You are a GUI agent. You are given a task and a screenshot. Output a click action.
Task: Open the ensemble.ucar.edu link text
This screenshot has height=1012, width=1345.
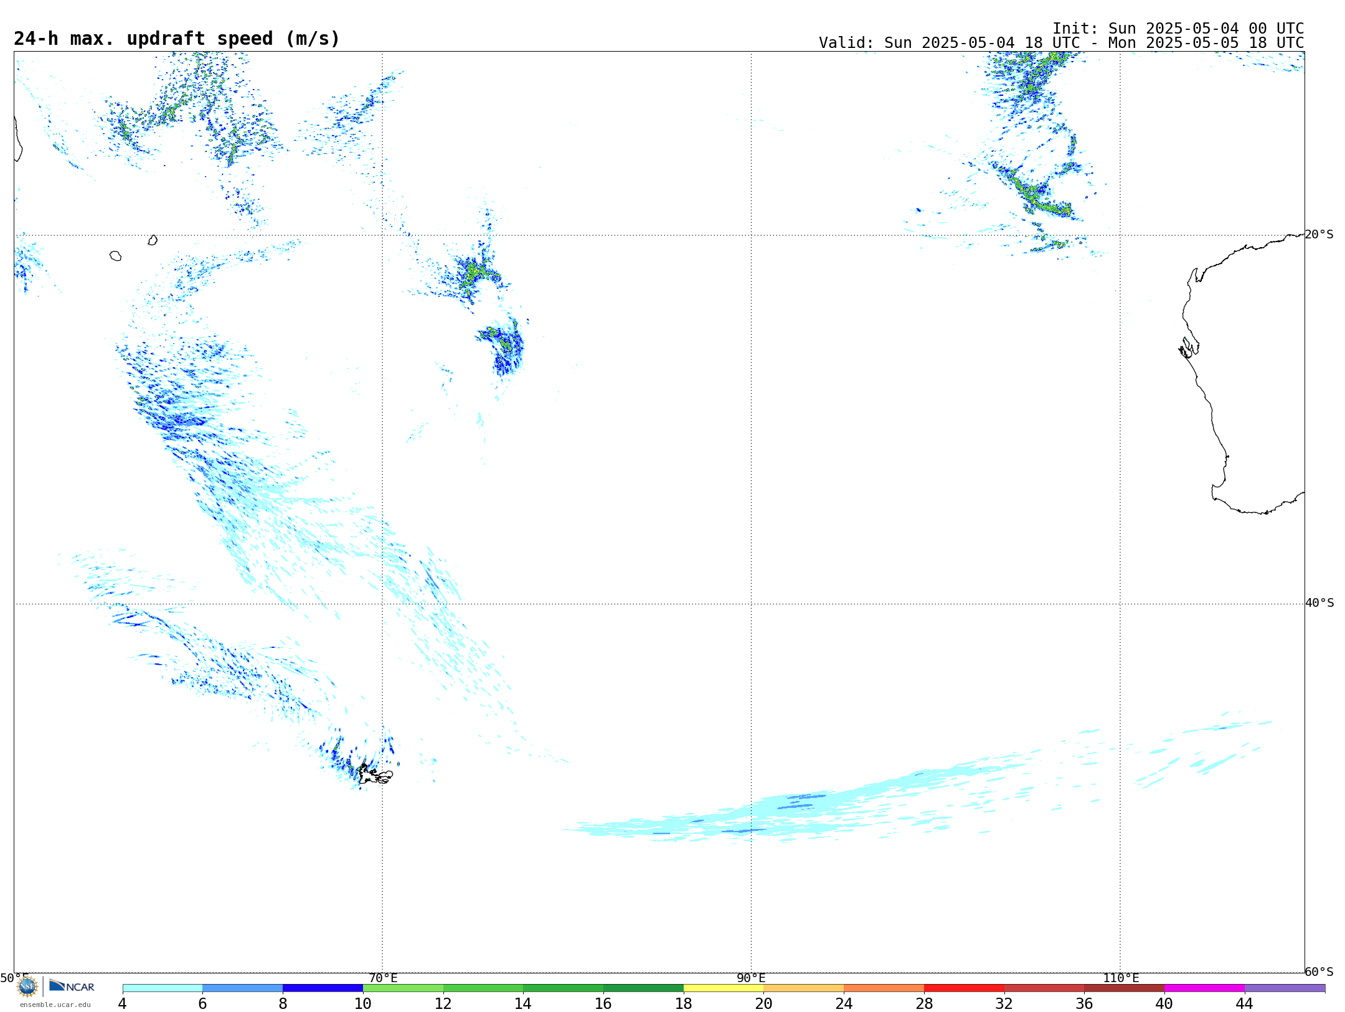click(x=55, y=1005)
